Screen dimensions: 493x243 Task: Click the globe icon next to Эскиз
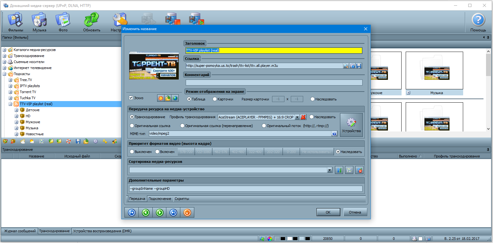pyautogui.click(x=175, y=99)
